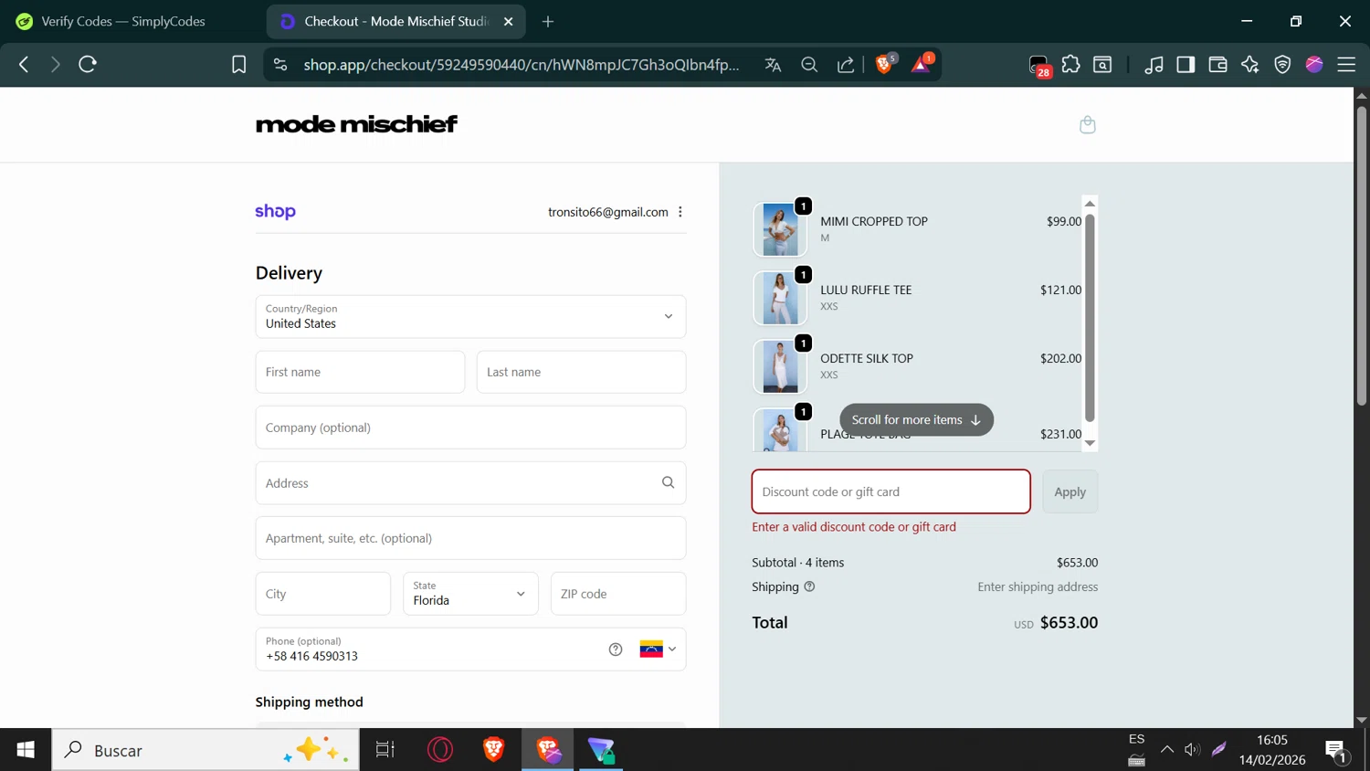The image size is (1370, 771).
Task: Open Opera from the taskbar
Action: point(440,750)
